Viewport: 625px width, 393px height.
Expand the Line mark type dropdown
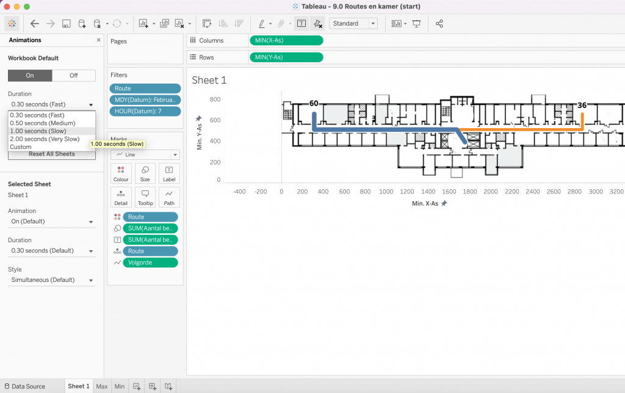pos(145,155)
